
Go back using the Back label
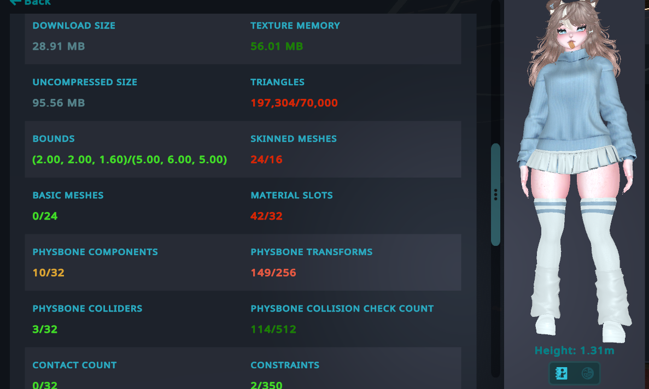click(x=37, y=3)
